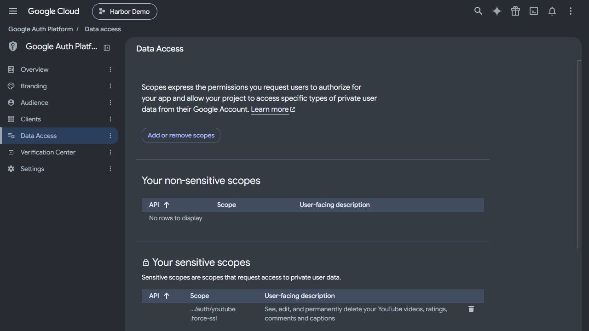Click Google Auth Platform breadcrumb
Image resolution: width=589 pixels, height=331 pixels.
pyautogui.click(x=40, y=29)
